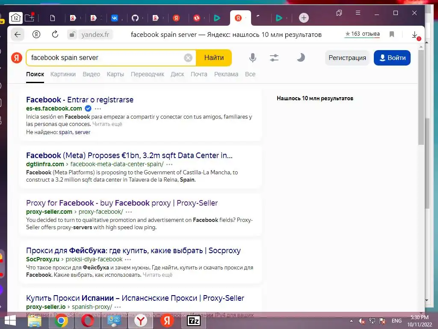Show hidden tray icons chevron
The width and height of the screenshot is (438, 329).
point(351,321)
